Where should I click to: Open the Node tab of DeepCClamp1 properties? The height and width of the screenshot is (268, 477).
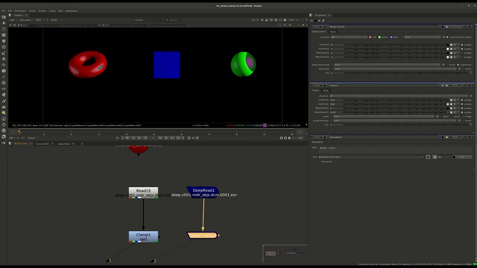pos(333,32)
